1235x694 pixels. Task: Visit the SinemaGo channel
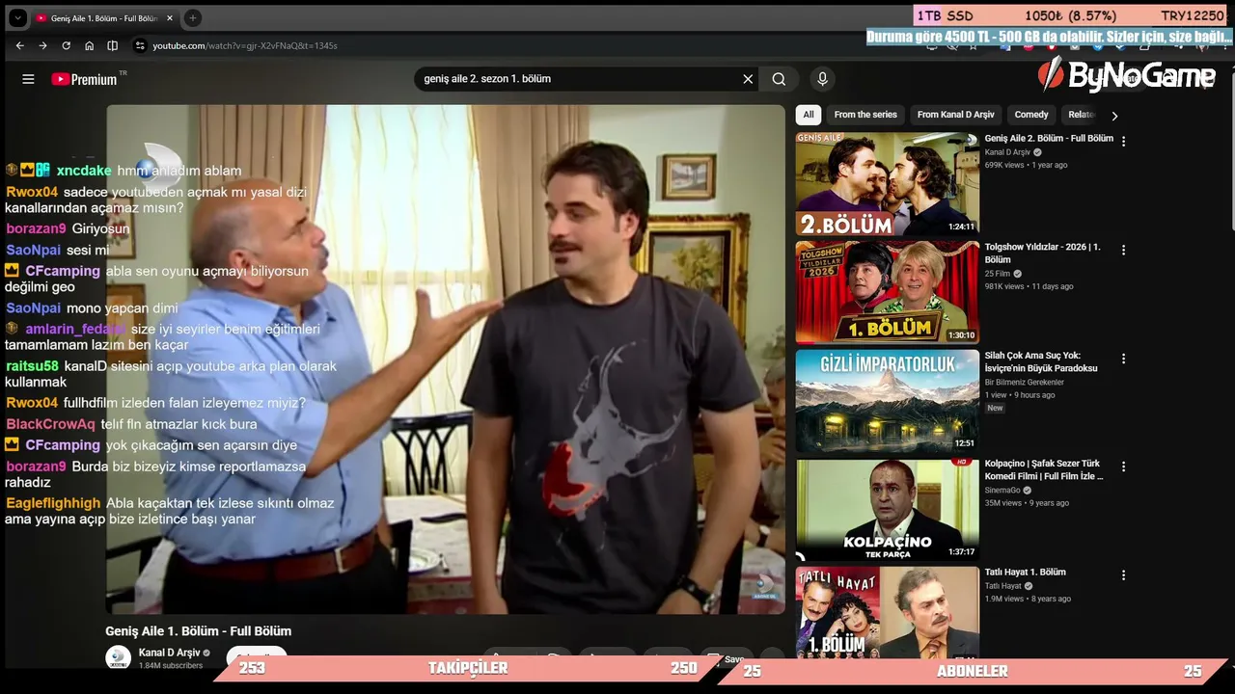click(1002, 491)
